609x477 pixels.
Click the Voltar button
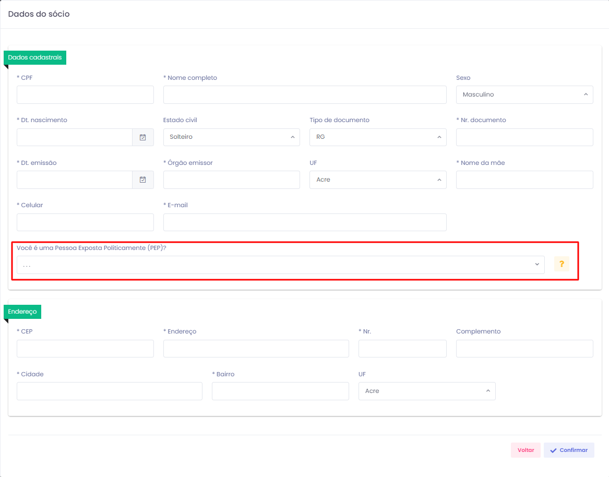tap(526, 450)
